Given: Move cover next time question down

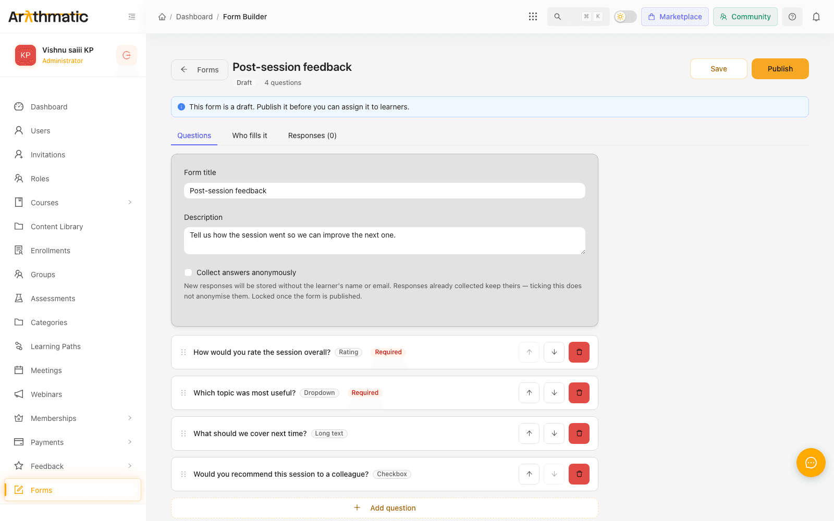Looking at the screenshot, I should (x=554, y=433).
